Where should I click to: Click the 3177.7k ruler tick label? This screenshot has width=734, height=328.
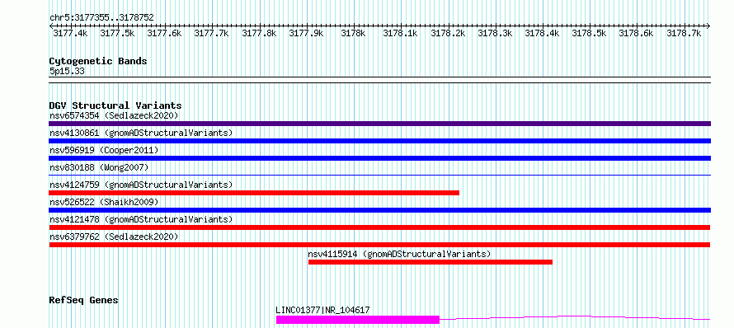click(x=212, y=33)
